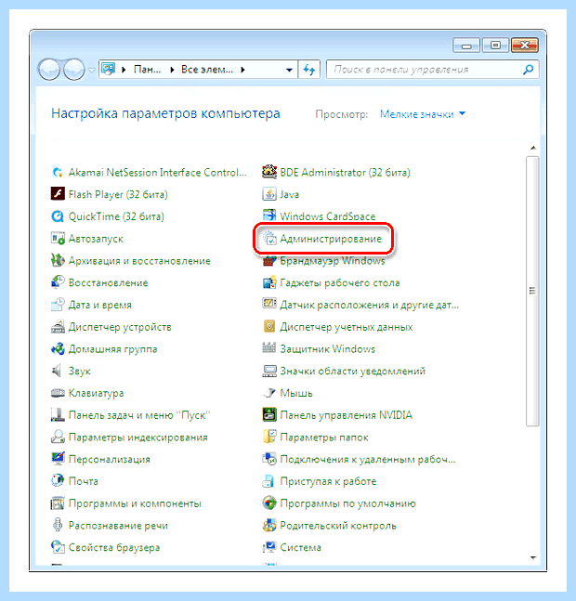This screenshot has width=576, height=601.
Task: Open the Дата и время icon
Action: pos(58,305)
